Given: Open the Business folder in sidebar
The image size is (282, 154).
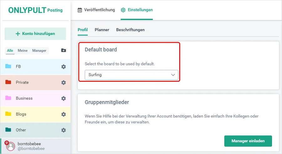Looking at the screenshot, I should click(24, 98).
